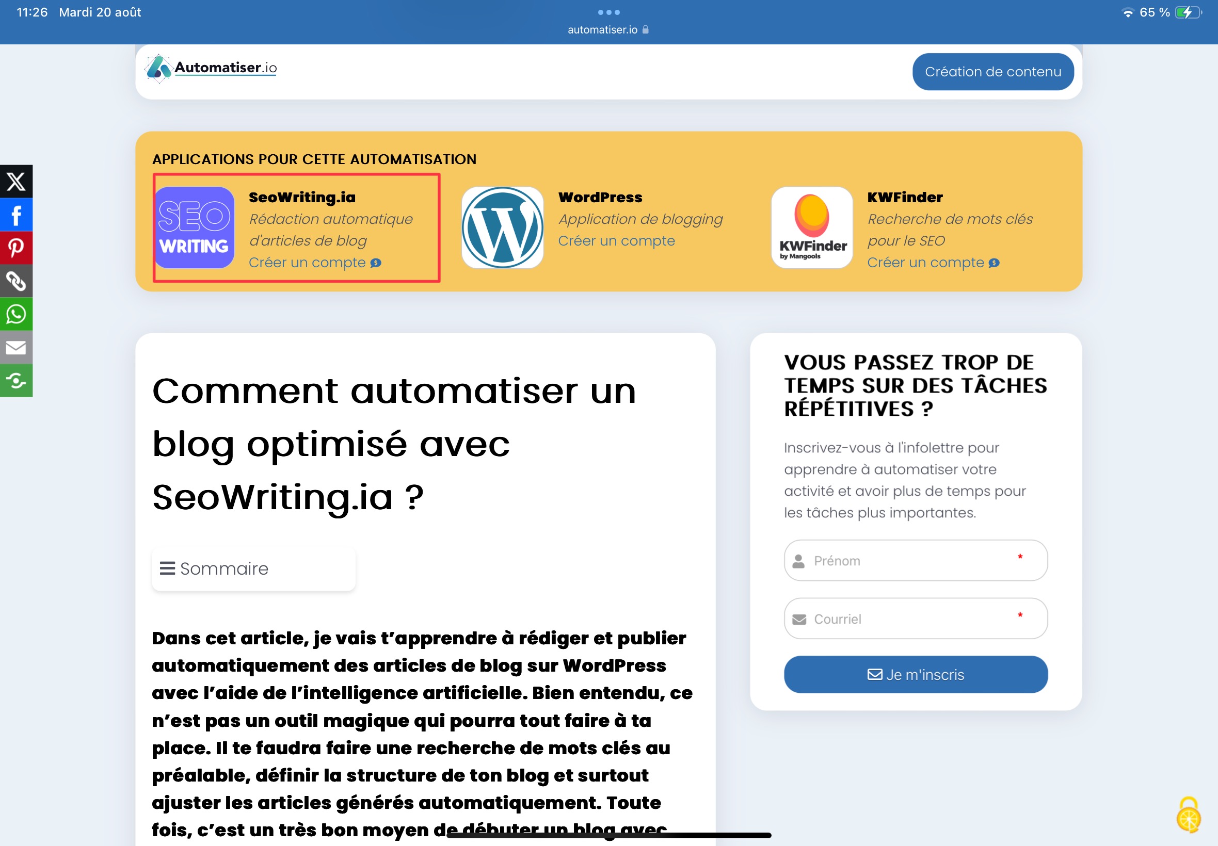
Task: Click the article heading about SeoWriting.ia
Action: tap(393, 444)
